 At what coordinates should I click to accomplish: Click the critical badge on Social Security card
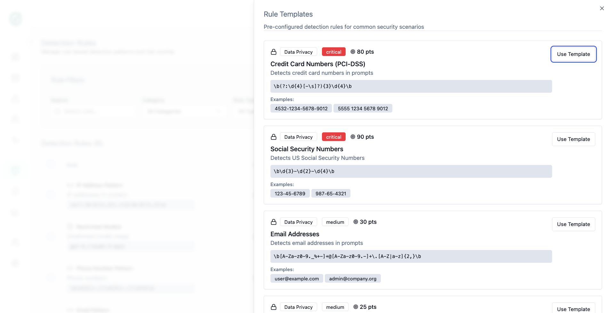coord(333,137)
